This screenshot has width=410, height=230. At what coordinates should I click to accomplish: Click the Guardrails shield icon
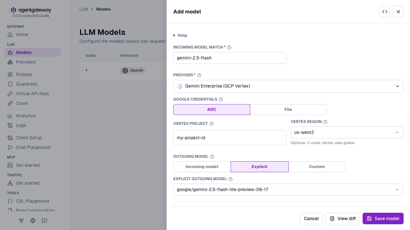[x=10, y=84]
